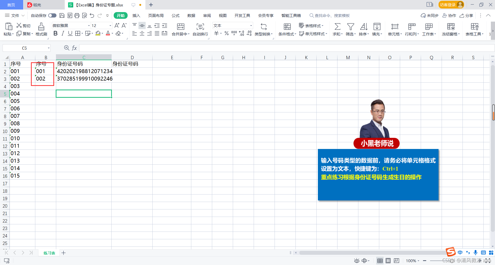This screenshot has width=495, height=265.
Task: Click the type conversion (类型转换) icon
Action: tap(263, 26)
